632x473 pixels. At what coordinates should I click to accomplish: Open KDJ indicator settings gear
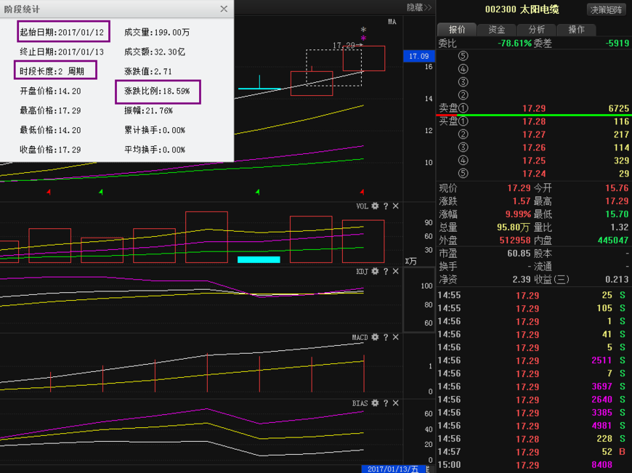click(x=375, y=272)
